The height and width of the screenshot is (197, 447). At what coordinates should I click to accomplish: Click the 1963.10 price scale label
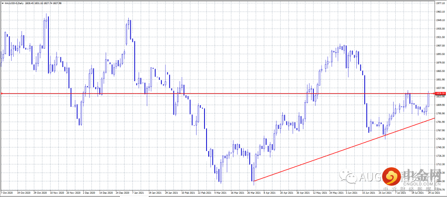point(441,12)
